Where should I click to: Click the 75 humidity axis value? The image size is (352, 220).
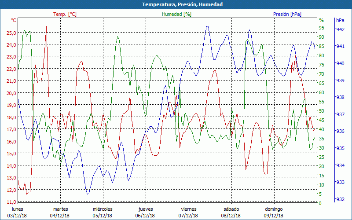[x=322, y=65]
